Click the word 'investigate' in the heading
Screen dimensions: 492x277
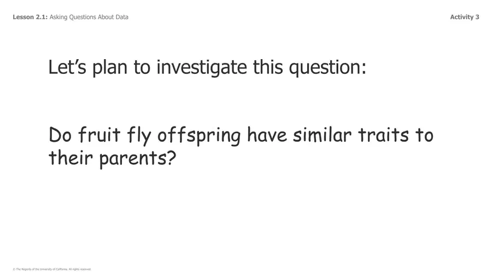(201, 68)
